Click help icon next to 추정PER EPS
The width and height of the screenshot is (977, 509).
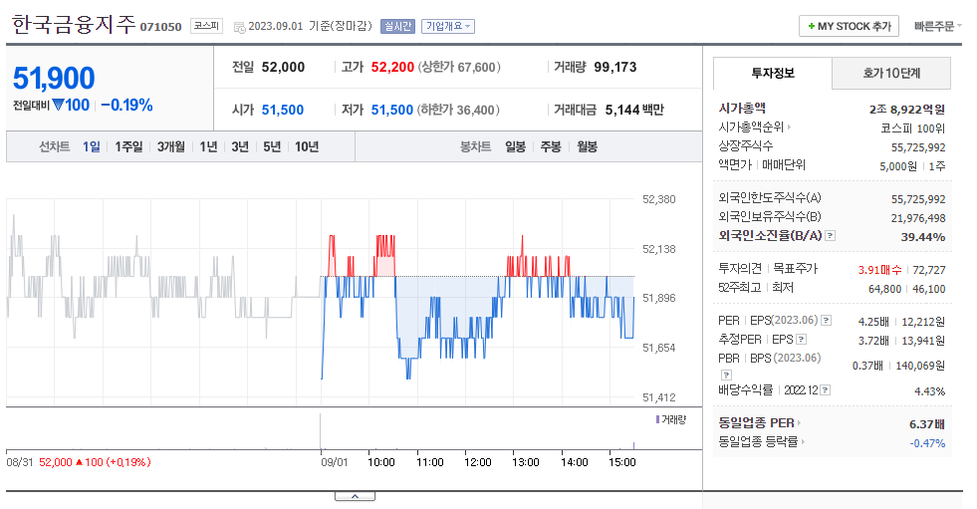[x=802, y=339]
